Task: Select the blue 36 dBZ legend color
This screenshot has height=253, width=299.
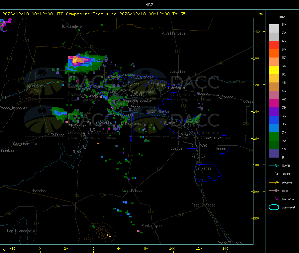Action: [x=274, y=120]
